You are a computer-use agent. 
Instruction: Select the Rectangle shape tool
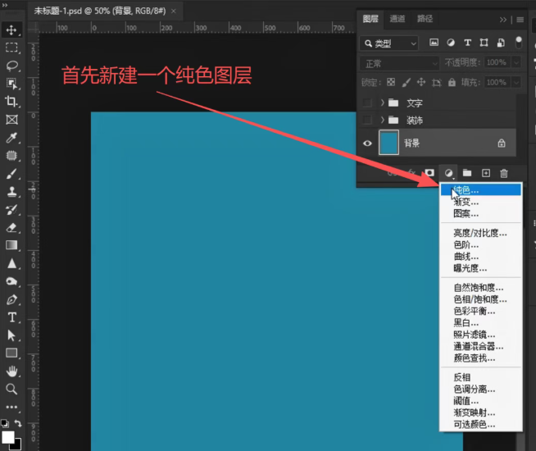11,353
